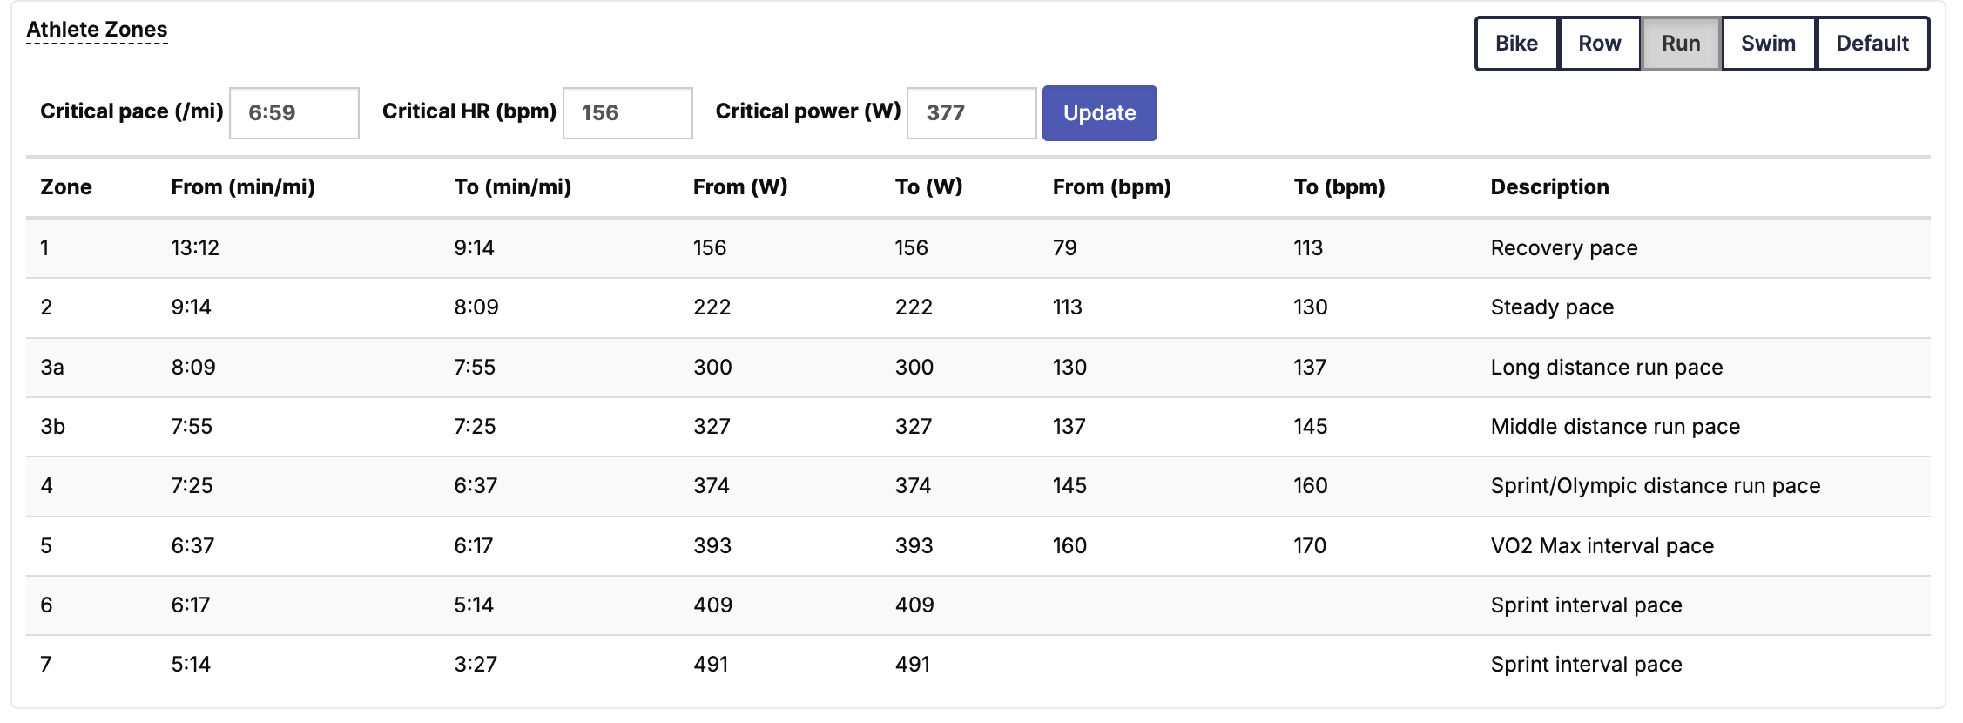Image resolution: width=1963 pixels, height=723 pixels.
Task: Click Middle distance run pace text
Action: 1616,427
